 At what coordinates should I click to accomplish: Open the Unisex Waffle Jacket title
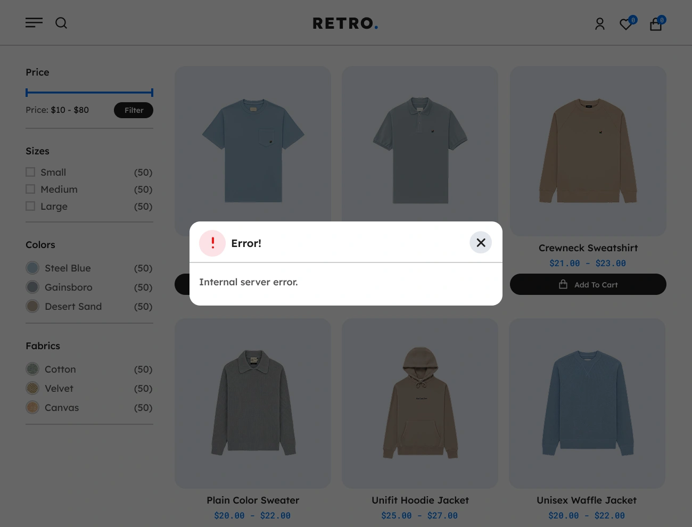pyautogui.click(x=587, y=500)
